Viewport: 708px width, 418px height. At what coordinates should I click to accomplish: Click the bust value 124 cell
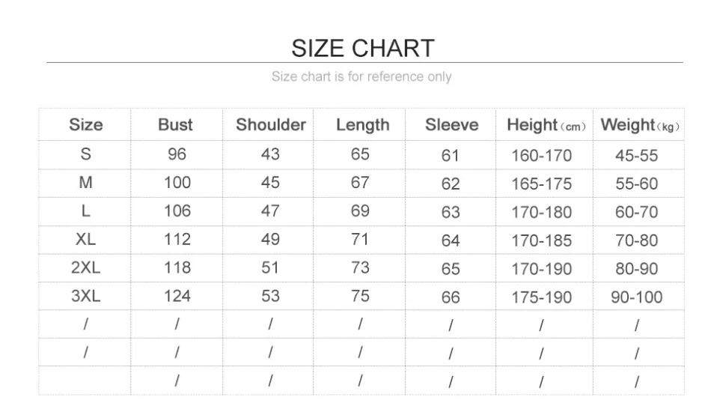177,296
